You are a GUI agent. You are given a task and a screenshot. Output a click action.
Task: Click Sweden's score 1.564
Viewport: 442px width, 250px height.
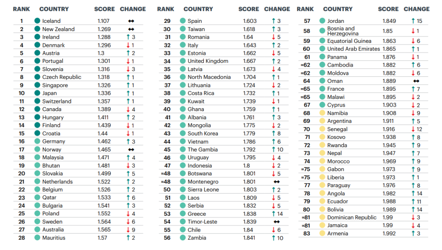104,222
